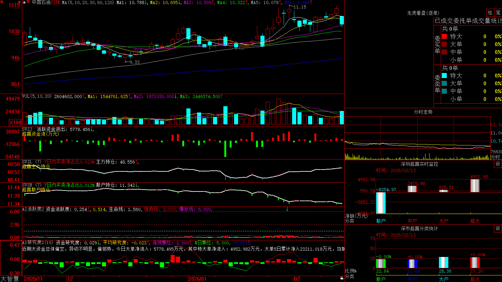
Task: Click the 爆发线: 6.000 label
Action: click(x=195, y=209)
